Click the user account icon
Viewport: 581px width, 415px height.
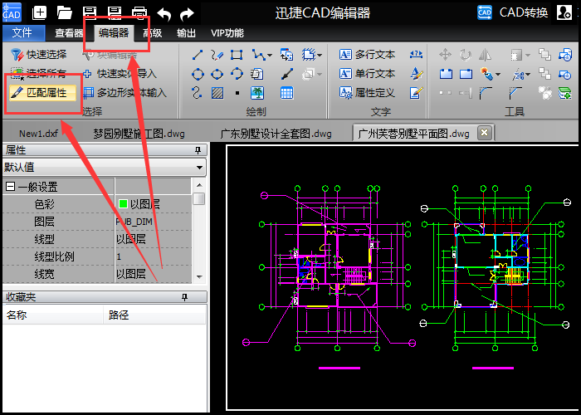point(564,12)
